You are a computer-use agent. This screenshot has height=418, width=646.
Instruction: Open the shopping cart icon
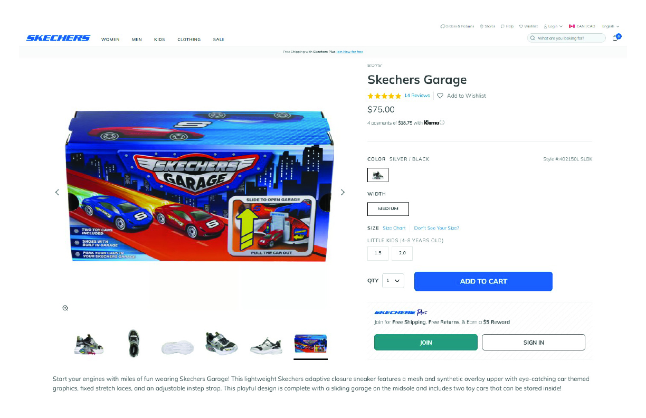616,37
